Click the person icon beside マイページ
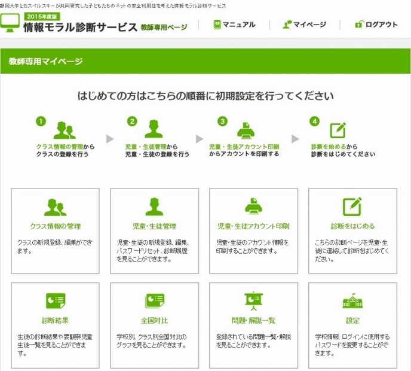This screenshot has width=411, height=371. click(x=287, y=25)
